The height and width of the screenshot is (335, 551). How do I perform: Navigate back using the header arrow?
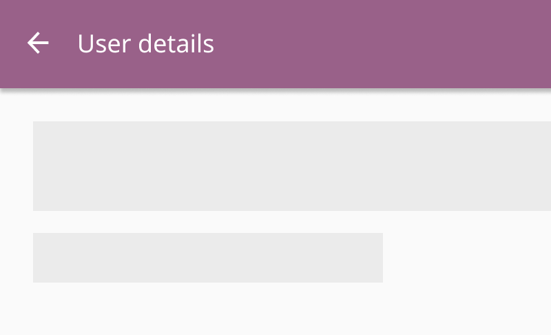[38, 43]
